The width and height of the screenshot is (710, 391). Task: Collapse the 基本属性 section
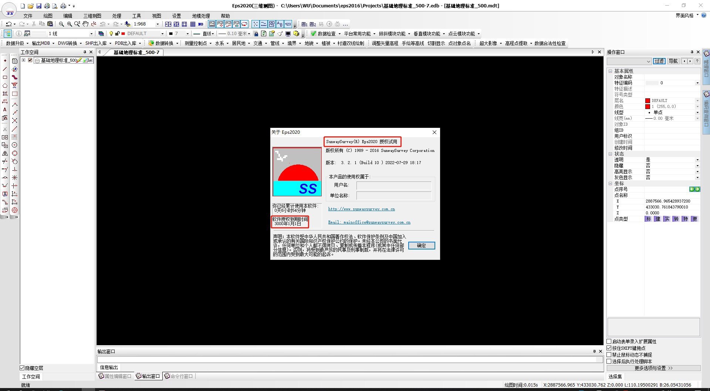click(610, 71)
